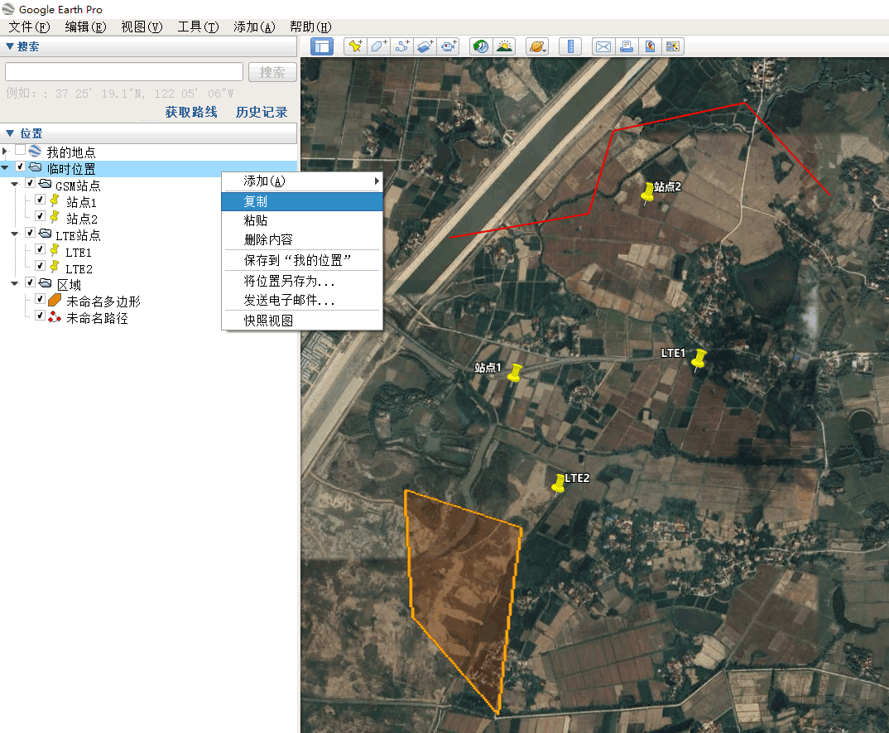889x733 pixels.
Task: Click the LTE站点 folder icon
Action: pos(46,234)
